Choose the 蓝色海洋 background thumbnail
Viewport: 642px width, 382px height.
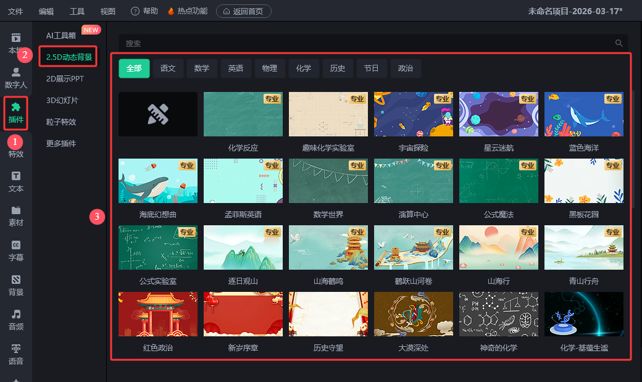(x=583, y=115)
